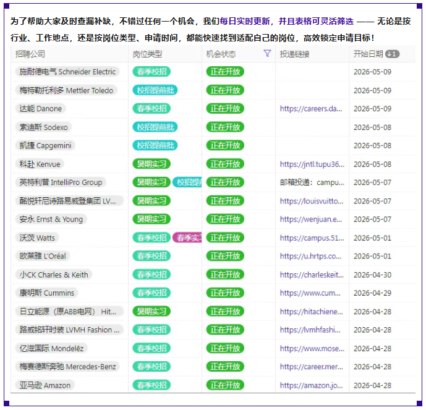Click company tag 凯捷 Capgemini
The height and width of the screenshot is (410, 426).
tap(45, 145)
